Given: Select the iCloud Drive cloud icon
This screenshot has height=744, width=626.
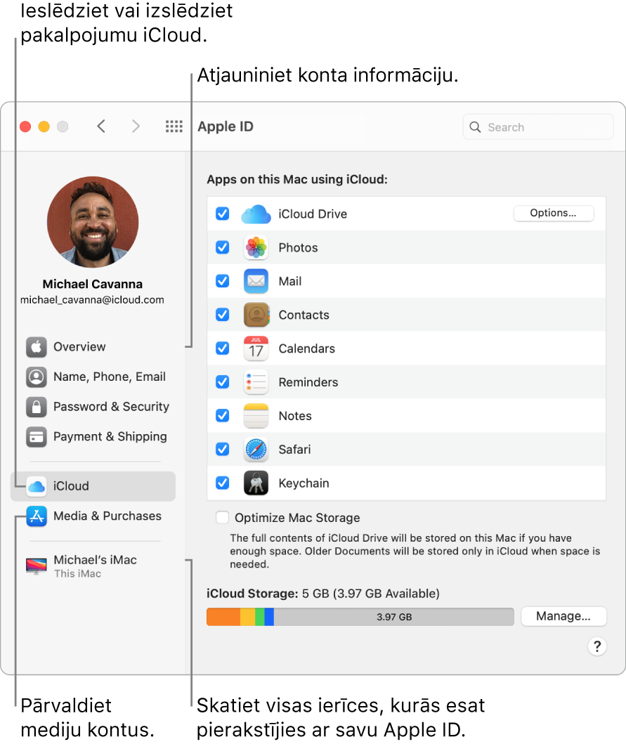Looking at the screenshot, I should pos(256,214).
